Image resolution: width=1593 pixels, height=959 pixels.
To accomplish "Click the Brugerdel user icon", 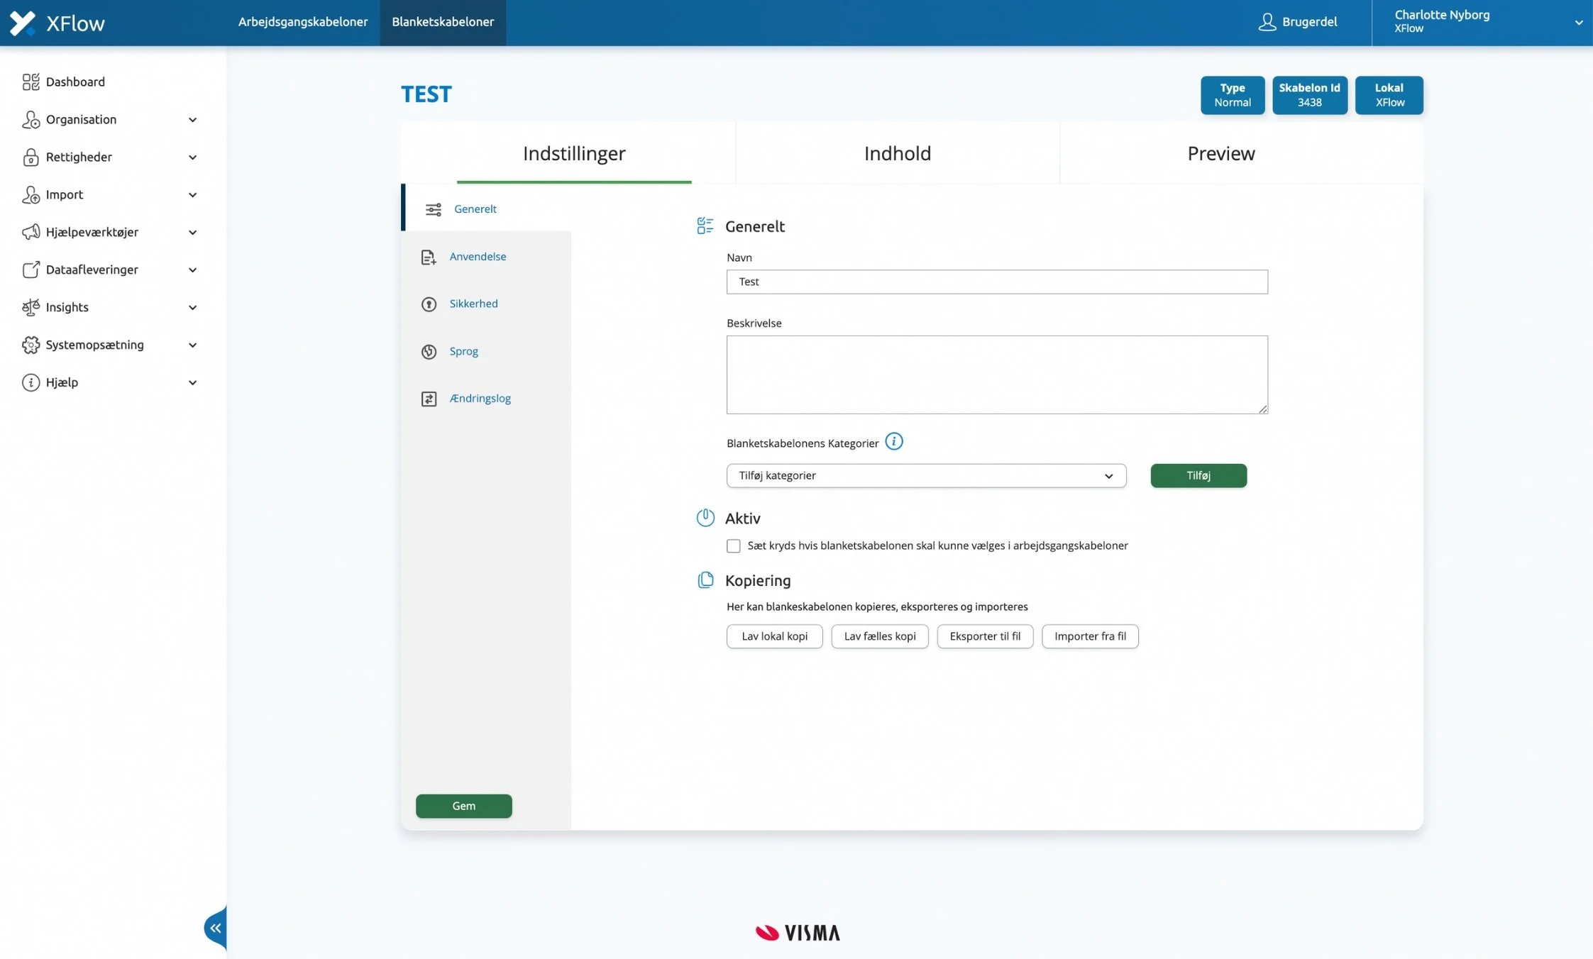I will (x=1267, y=22).
